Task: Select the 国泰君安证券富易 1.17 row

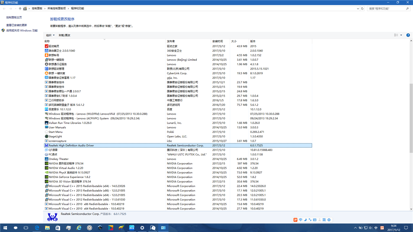Action: [x=178, y=78]
